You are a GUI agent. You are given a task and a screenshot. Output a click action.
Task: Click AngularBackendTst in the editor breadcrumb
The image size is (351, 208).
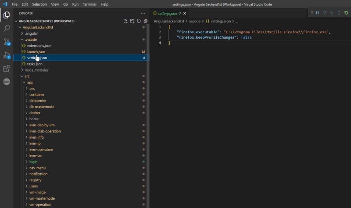click(169, 21)
